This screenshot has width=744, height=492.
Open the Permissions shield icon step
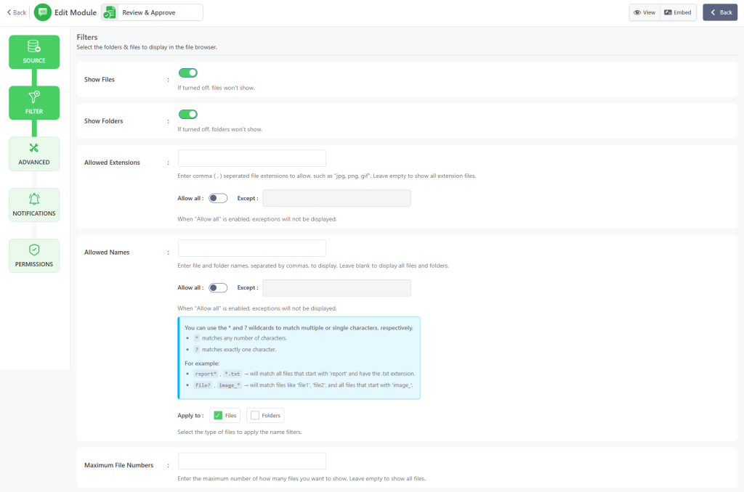point(34,250)
